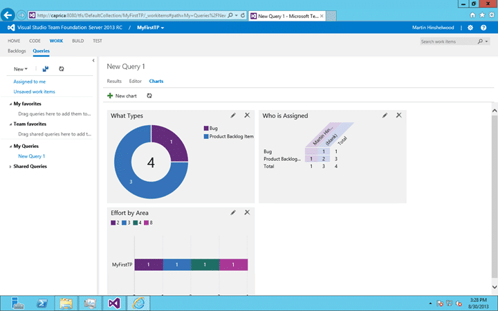Click the refresh icon in address bar
Viewport: 498px width, 311px height.
click(243, 15)
